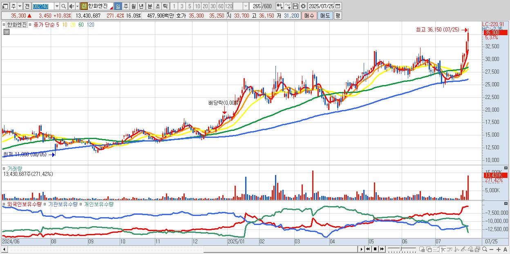510x254 pixels.
Task: Click the rewind playback button
Action: (x=368, y=249)
